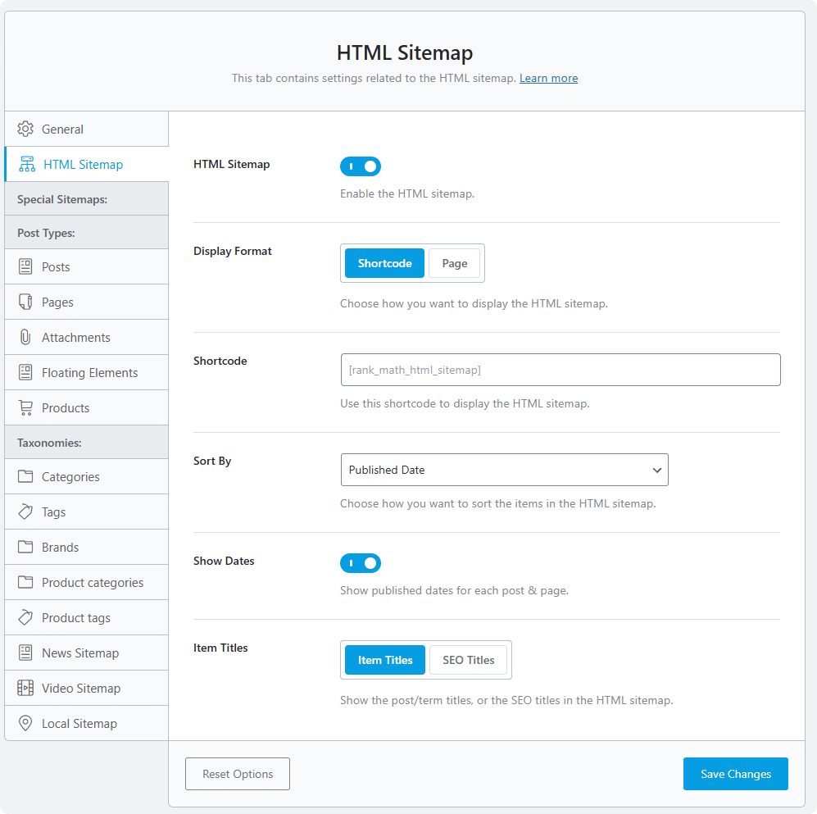Click the Posts document icon
Viewport: 817px width, 814px height.
tap(25, 266)
